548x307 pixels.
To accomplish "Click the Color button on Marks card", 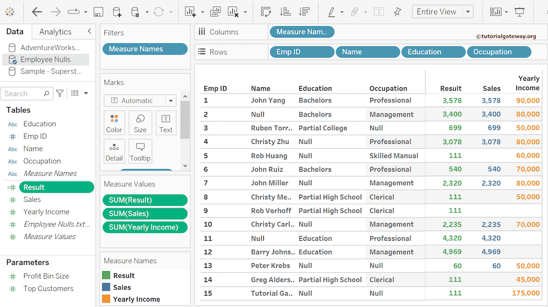I will (x=114, y=123).
